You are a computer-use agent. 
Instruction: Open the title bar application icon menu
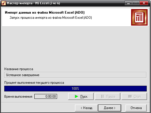click(4, 3)
